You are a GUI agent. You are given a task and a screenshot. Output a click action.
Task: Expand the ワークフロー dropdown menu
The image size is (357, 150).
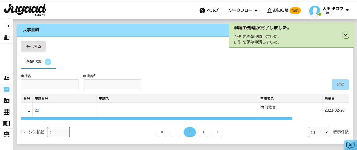243,11
